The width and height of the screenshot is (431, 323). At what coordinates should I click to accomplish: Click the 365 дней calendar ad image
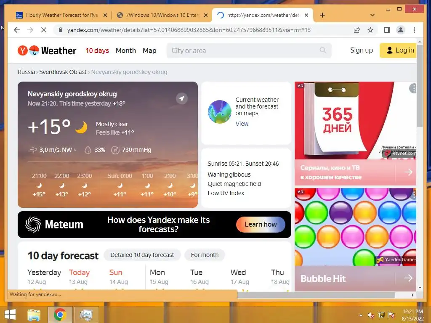coord(355,120)
